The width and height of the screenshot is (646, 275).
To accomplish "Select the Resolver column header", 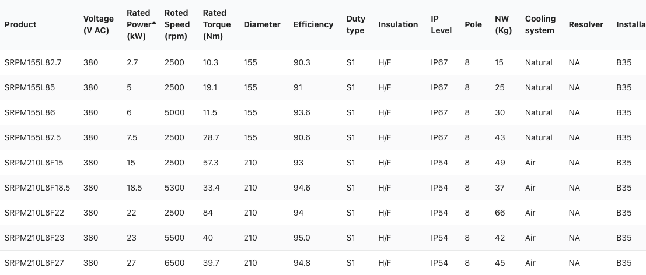I will point(586,24).
